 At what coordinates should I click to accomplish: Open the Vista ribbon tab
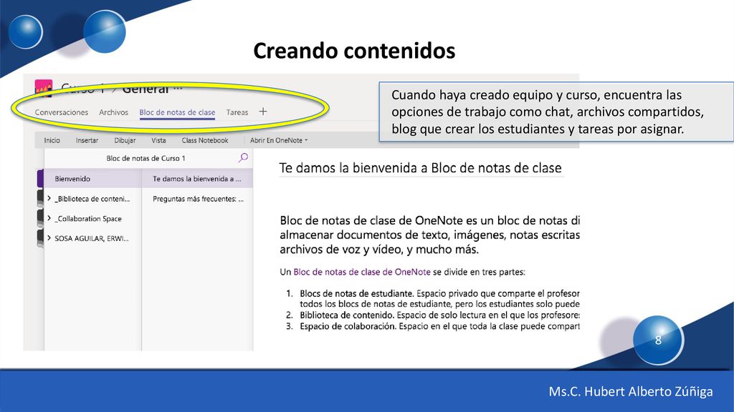[158, 140]
